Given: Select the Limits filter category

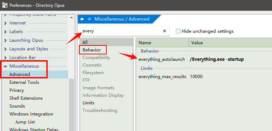Looking at the screenshot, I should click(x=89, y=103).
